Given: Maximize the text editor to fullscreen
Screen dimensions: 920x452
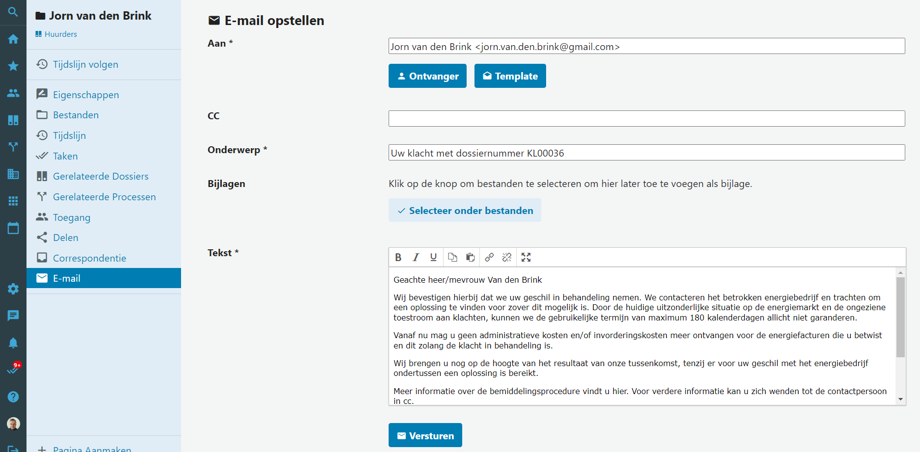Looking at the screenshot, I should (x=526, y=257).
